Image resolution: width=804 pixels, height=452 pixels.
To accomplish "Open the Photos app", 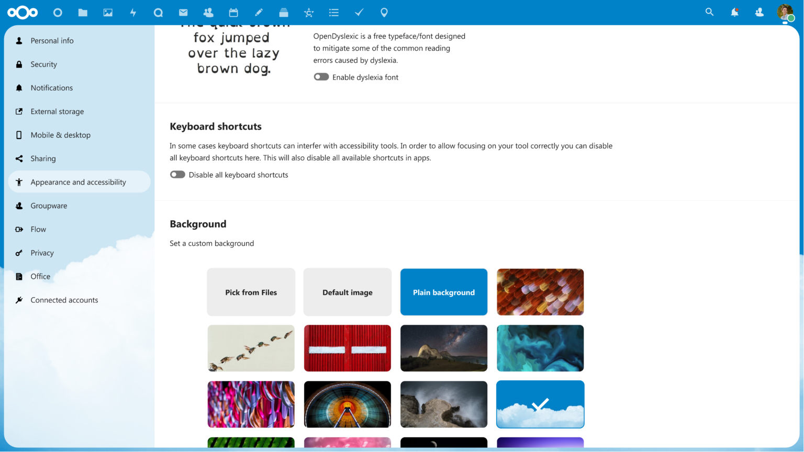I will (x=108, y=12).
